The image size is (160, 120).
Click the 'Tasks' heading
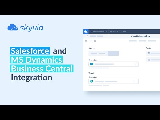pos(149,48)
